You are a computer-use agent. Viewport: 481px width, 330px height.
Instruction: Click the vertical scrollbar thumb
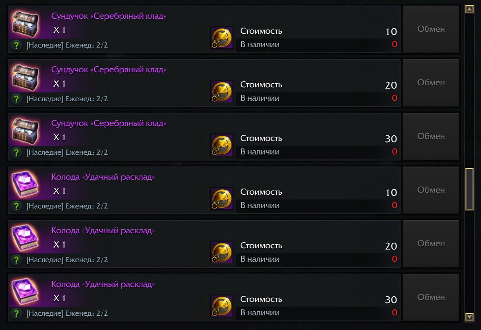point(469,189)
